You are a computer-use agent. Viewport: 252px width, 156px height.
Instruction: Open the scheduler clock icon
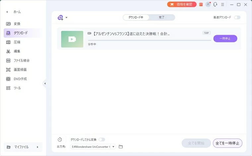(x=60, y=139)
